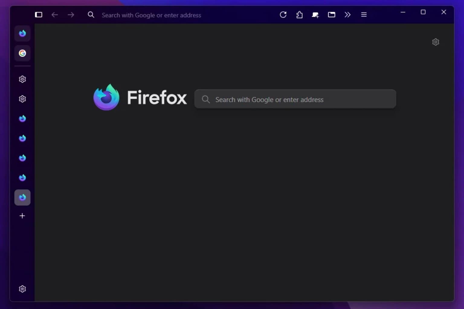Close the Firefox window

pos(443,12)
